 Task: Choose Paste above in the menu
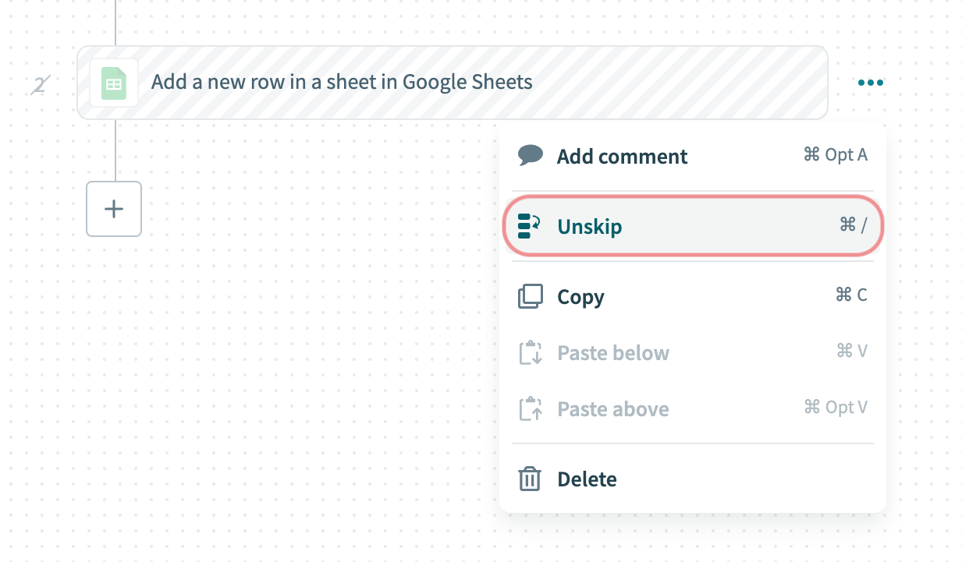point(613,408)
